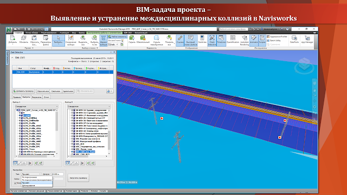The image size is (347, 195).
Task: Open the BIM 360 ribbon tab
Action: click(128, 32)
